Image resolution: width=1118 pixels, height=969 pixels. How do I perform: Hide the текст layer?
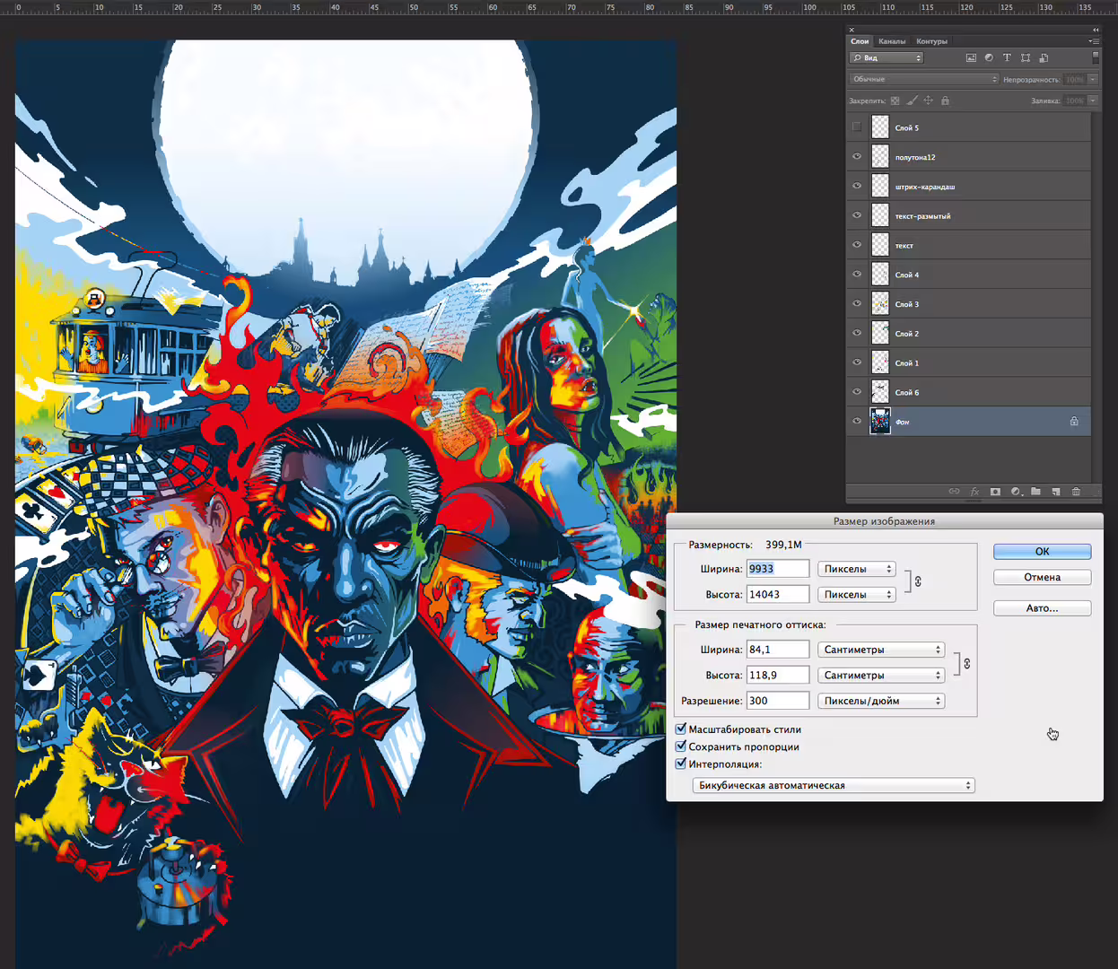point(857,244)
